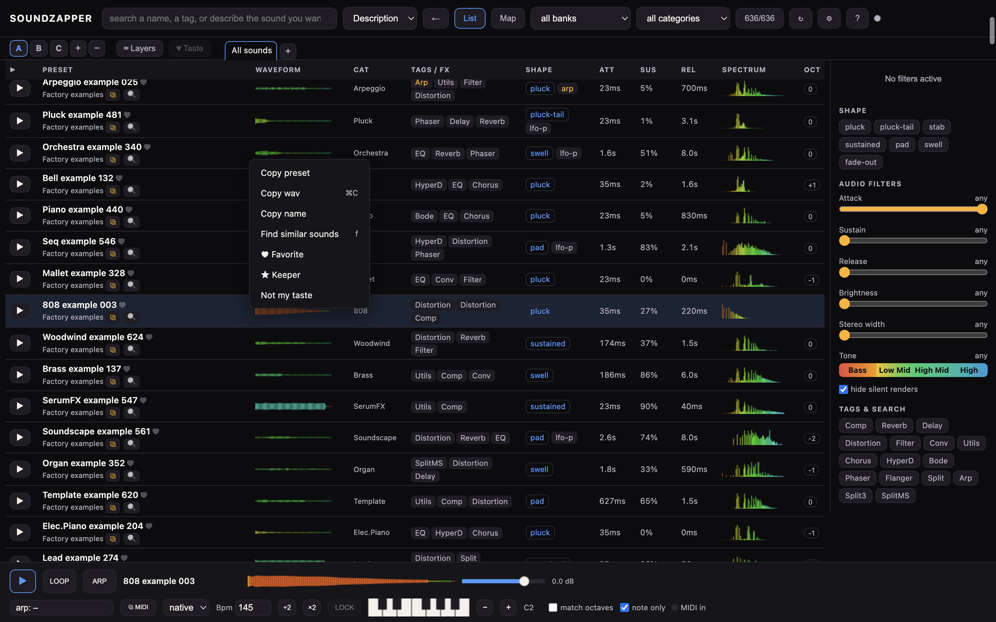This screenshot has height=622, width=996.
Task: Halve the BPM with the ÷2 button
Action: [287, 607]
